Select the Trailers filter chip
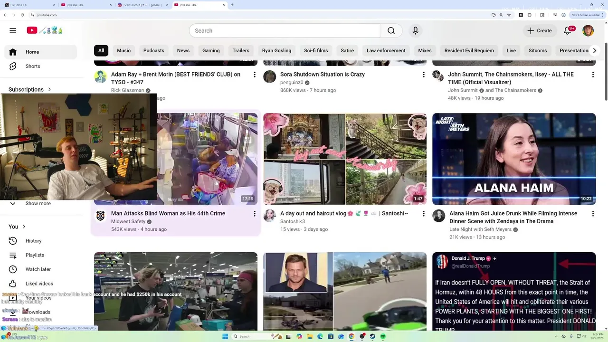The image size is (608, 342). pos(241,50)
